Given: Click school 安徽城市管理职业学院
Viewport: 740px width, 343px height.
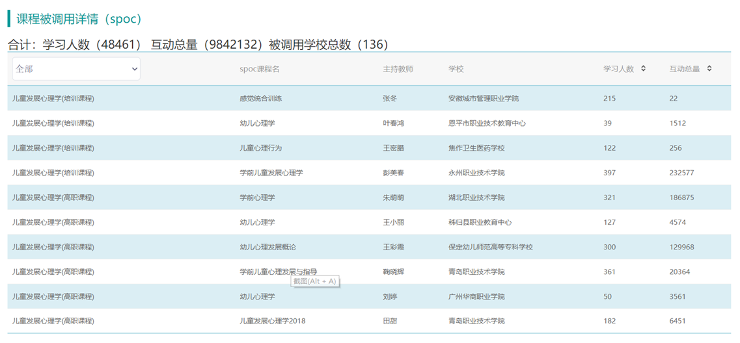Looking at the screenshot, I should (483, 99).
